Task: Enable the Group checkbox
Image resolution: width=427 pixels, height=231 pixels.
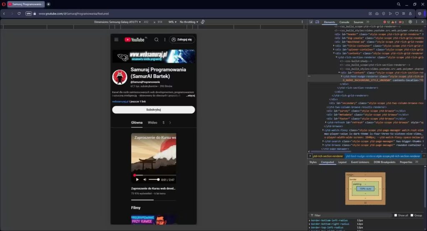Action: [x=412, y=215]
